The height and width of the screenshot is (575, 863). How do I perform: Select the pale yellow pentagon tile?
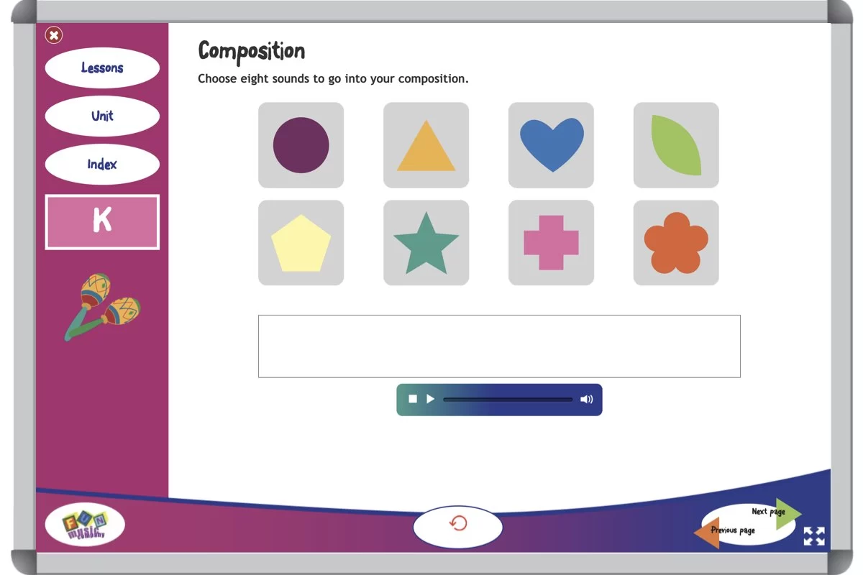pyautogui.click(x=301, y=243)
